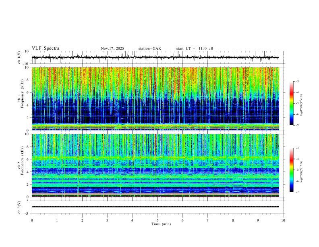Click the 'ch.1(V)' waveform axis label
The width and height of the screenshot is (319, 247).
(x=19, y=57)
